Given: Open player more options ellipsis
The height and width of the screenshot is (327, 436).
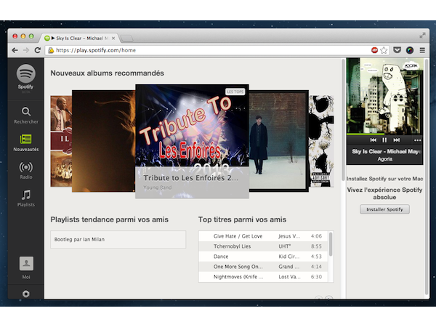Looking at the screenshot, I should click(417, 140).
